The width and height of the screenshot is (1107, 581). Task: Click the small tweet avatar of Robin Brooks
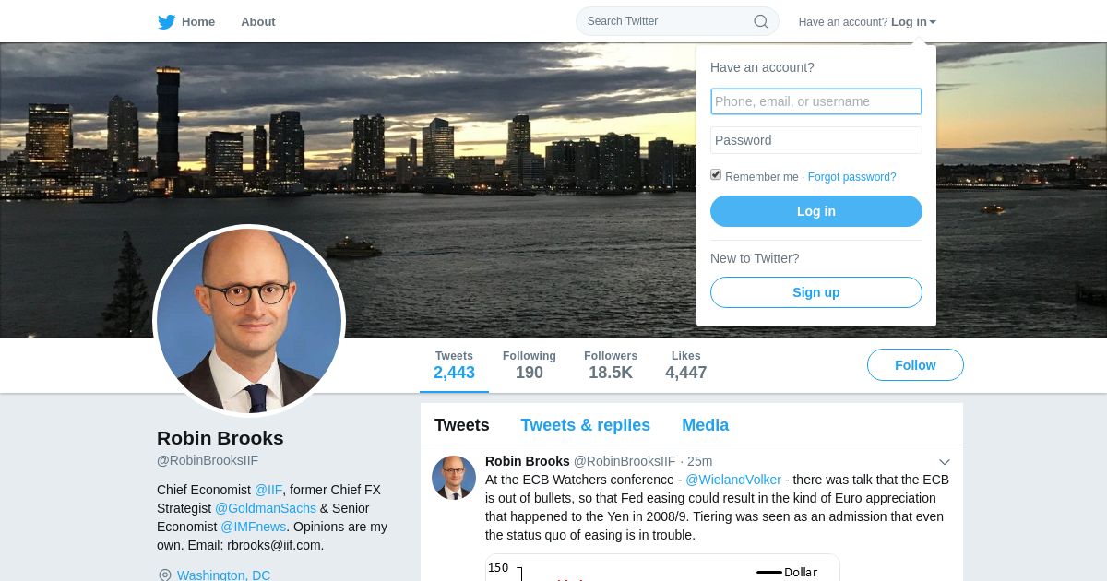(454, 478)
